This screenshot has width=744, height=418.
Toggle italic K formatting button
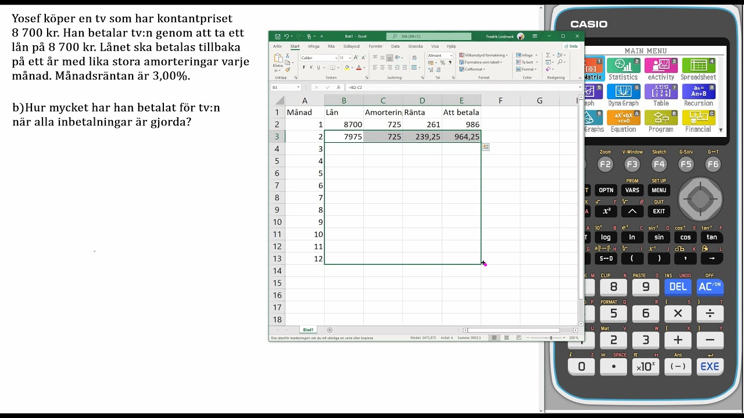(x=311, y=67)
